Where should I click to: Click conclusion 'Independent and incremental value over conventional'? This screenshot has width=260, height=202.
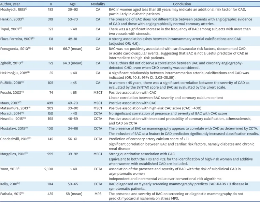[x=165, y=178]
